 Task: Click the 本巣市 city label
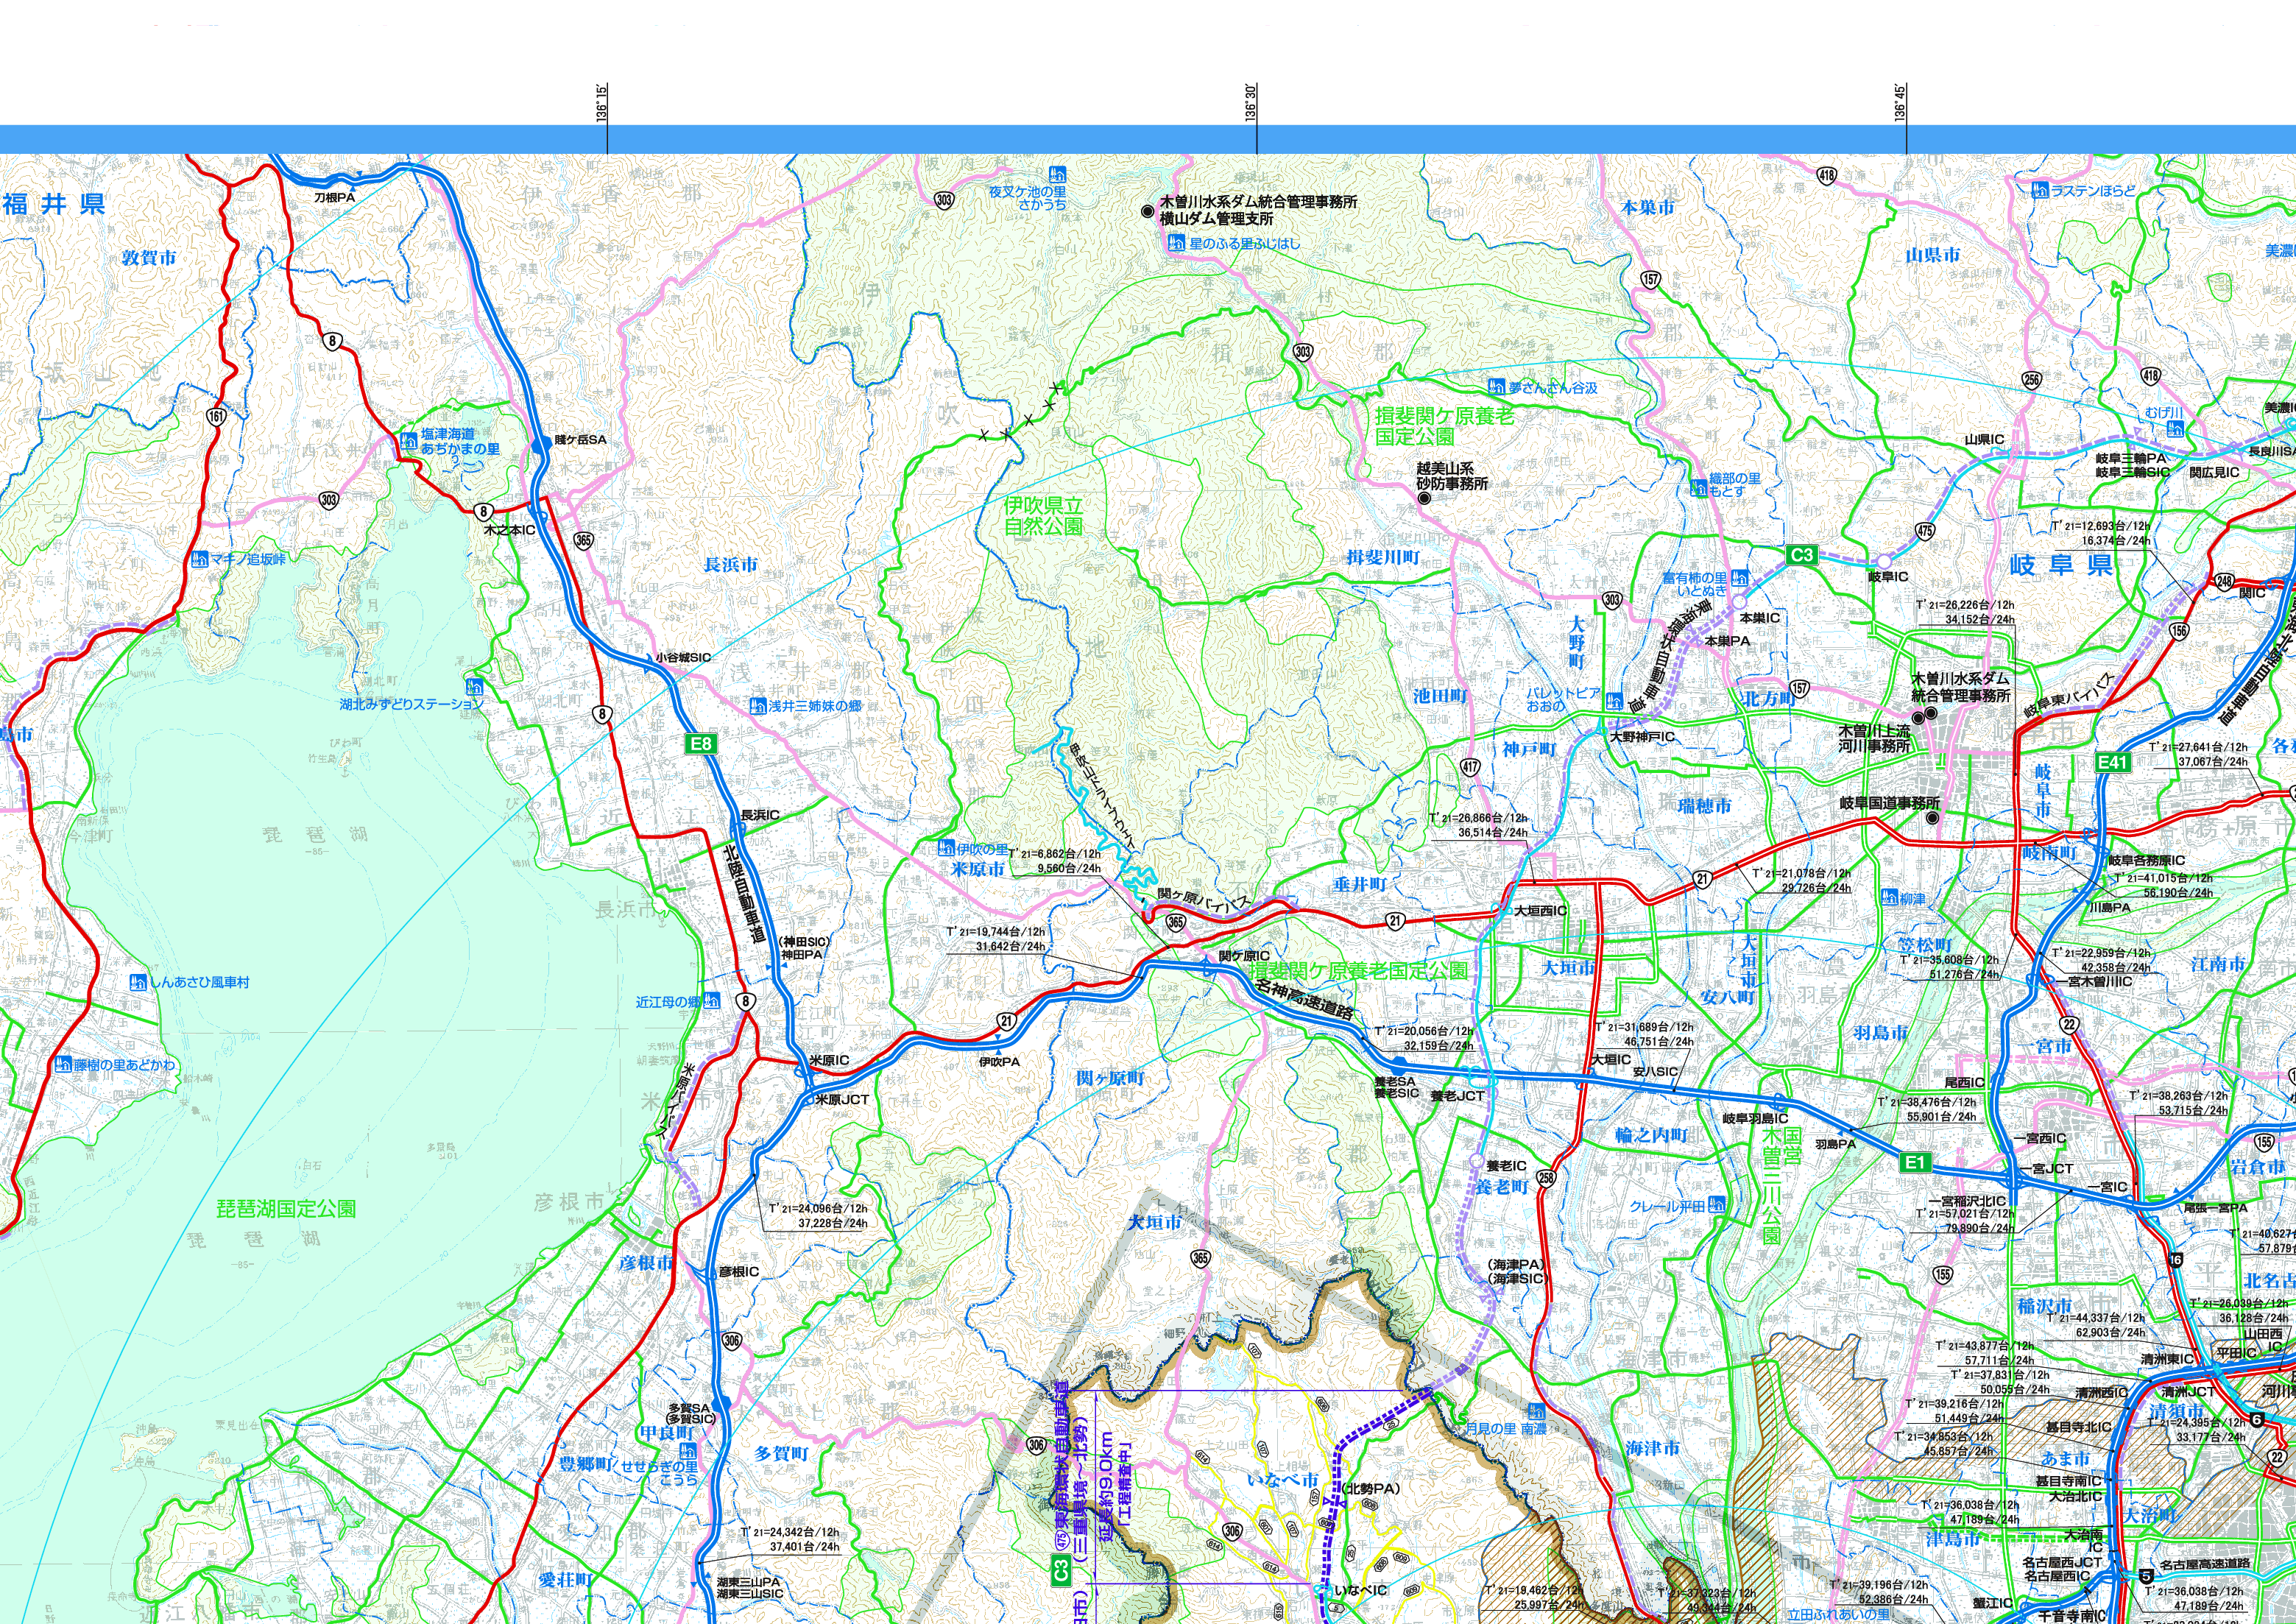pos(1648,207)
